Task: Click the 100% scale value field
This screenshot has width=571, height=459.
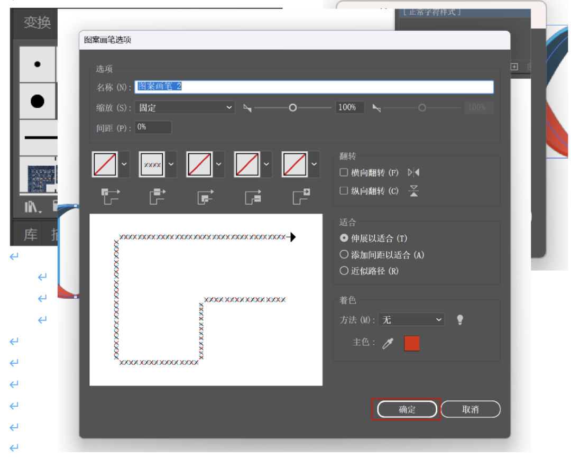Action: 350,107
